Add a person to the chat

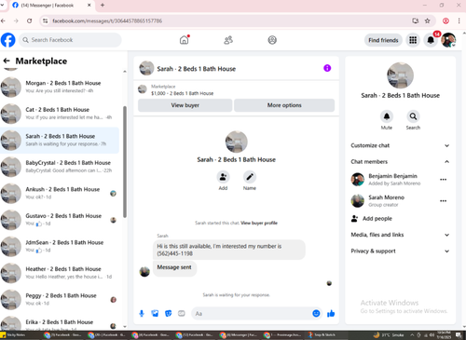click(x=223, y=177)
